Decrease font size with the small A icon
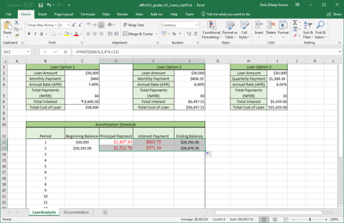344x223 pixels. tap(80, 25)
